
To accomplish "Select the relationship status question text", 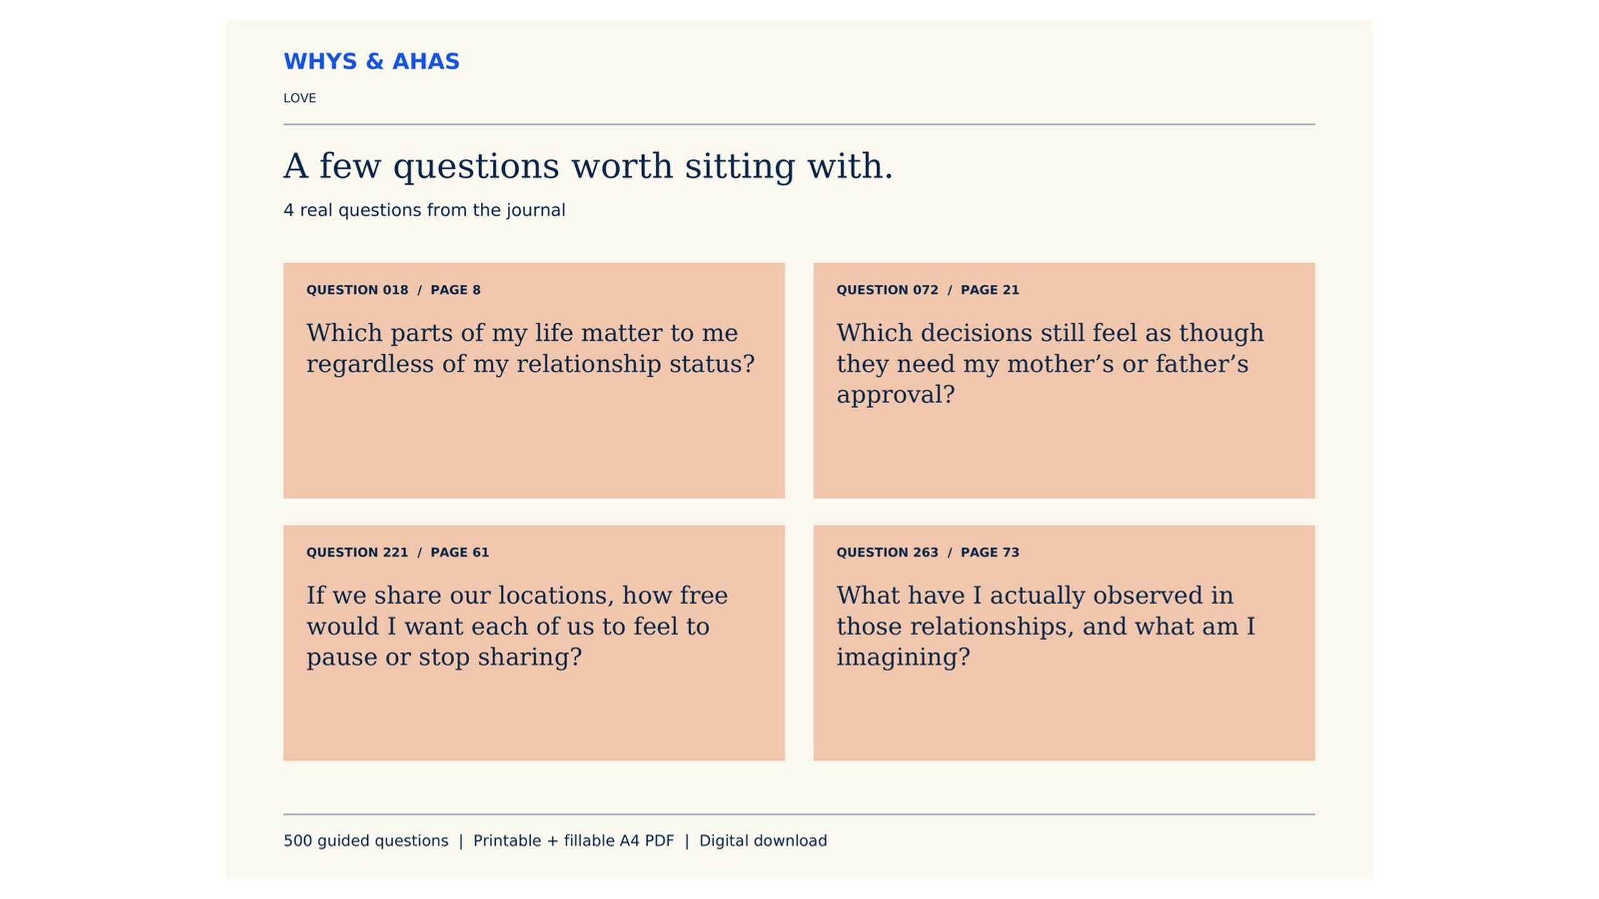I will point(530,348).
